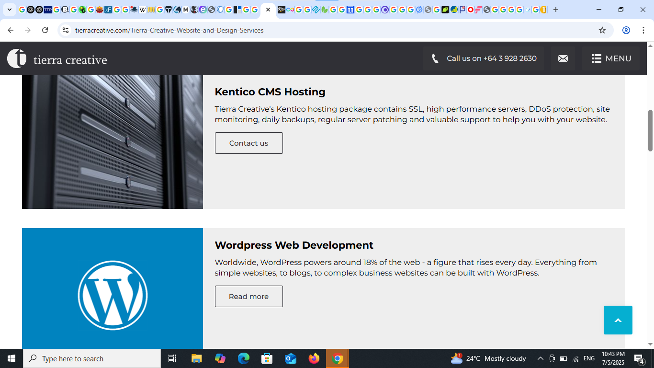Close the active tab
Screen dimensions: 654x368
click(268, 10)
